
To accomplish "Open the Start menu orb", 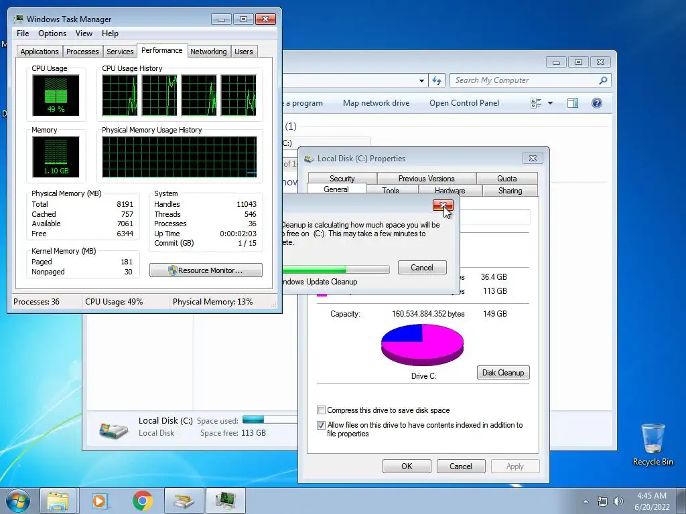I will (x=18, y=501).
